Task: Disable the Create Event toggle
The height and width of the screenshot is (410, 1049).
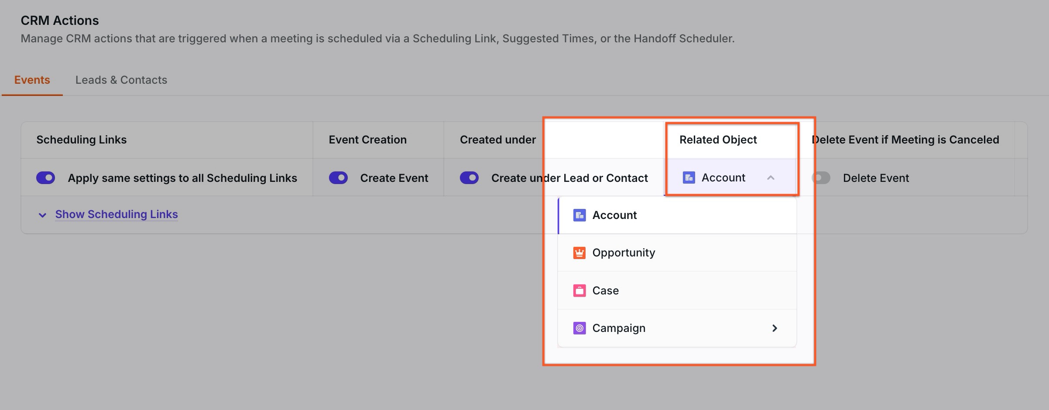Action: click(x=338, y=178)
